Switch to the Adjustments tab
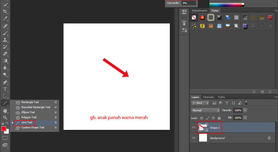This screenshot has height=152, width=278. pyautogui.click(x=199, y=10)
